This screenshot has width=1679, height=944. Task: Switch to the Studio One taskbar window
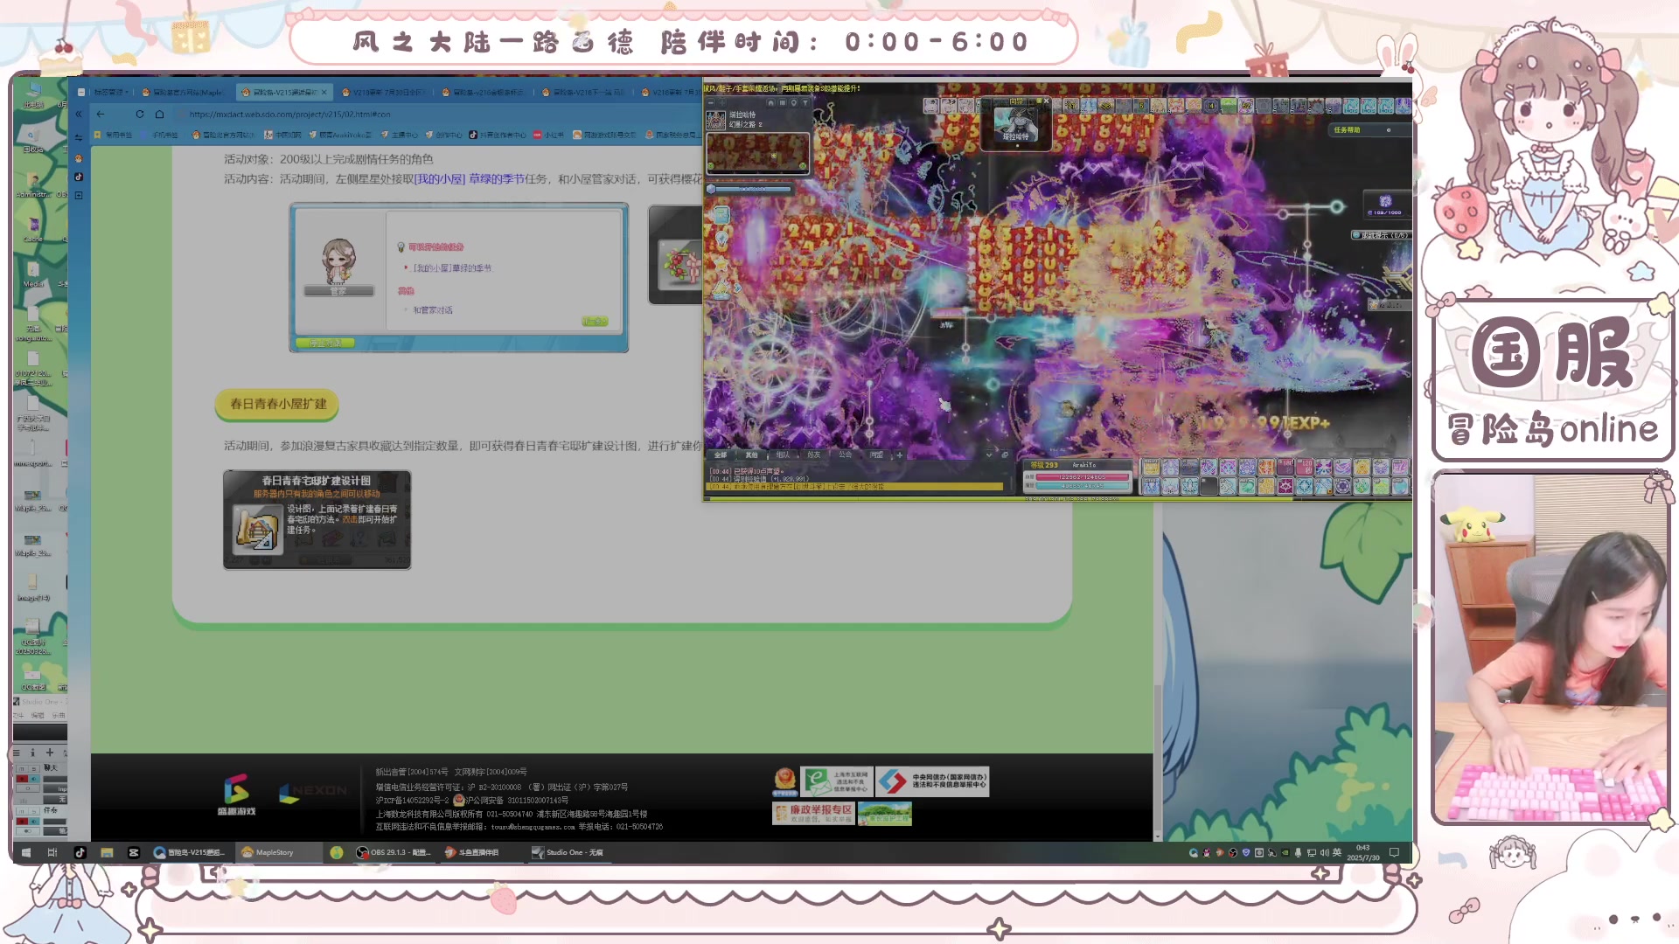pyautogui.click(x=568, y=852)
